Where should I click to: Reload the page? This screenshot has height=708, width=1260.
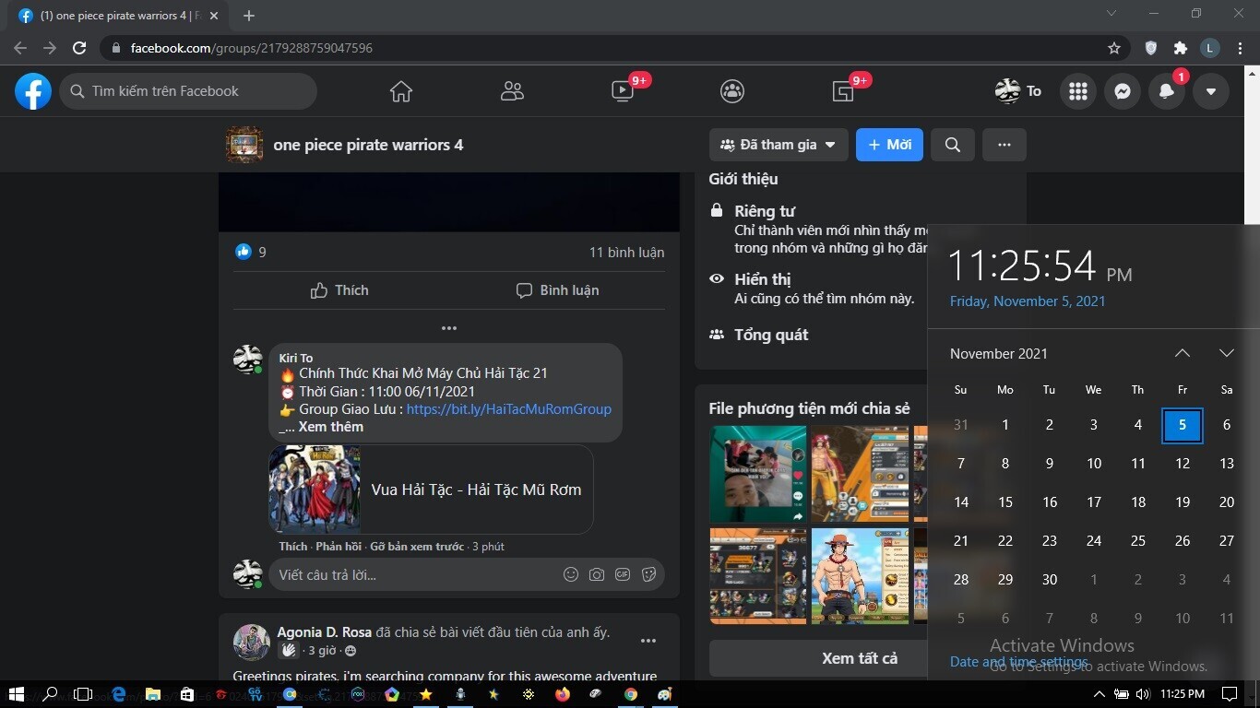point(79,48)
